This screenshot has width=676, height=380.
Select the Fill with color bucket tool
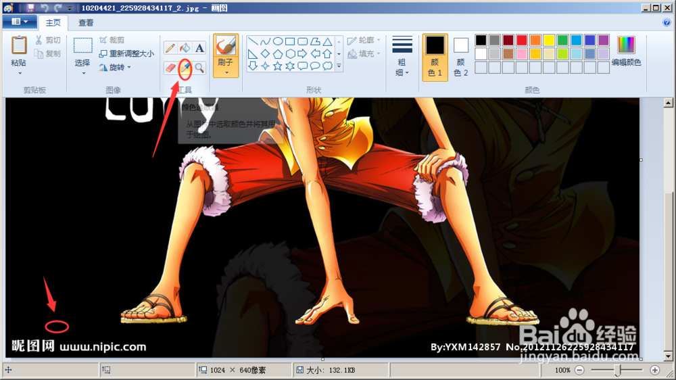pyautogui.click(x=185, y=48)
